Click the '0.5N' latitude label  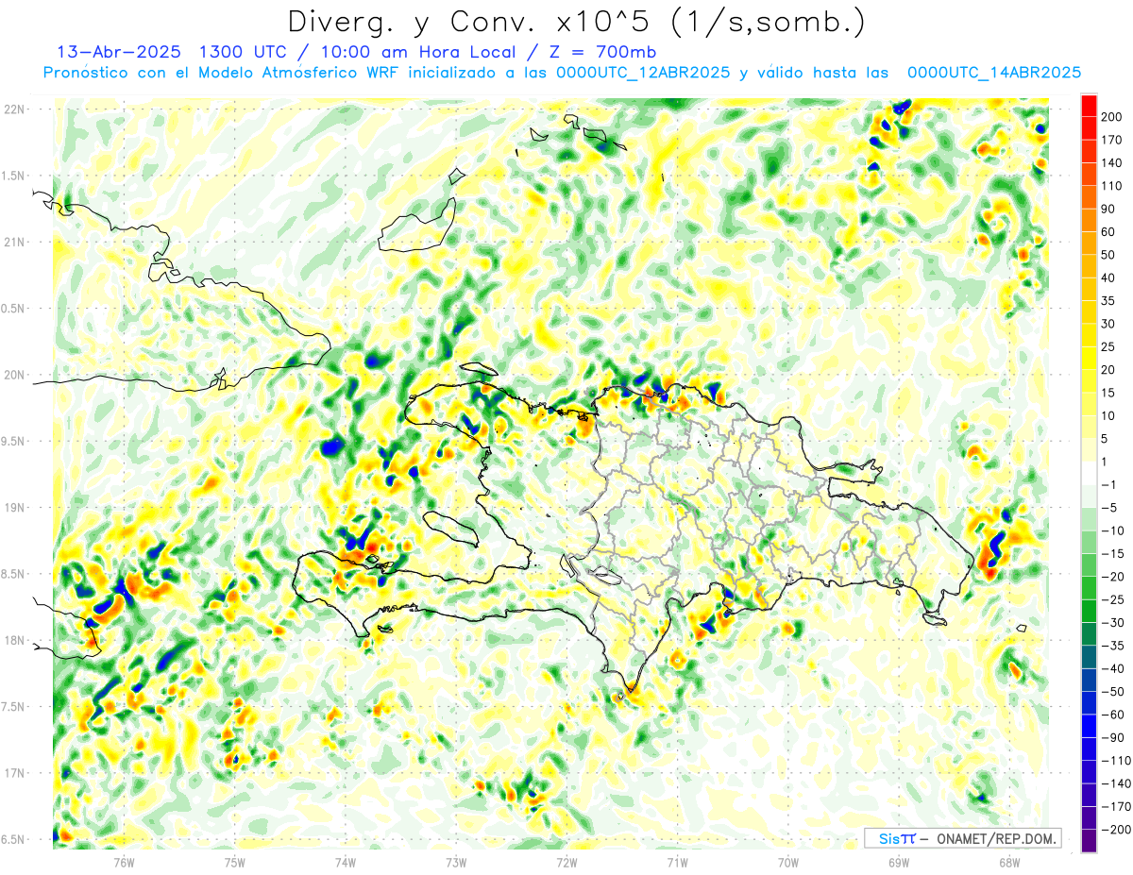[12, 309]
